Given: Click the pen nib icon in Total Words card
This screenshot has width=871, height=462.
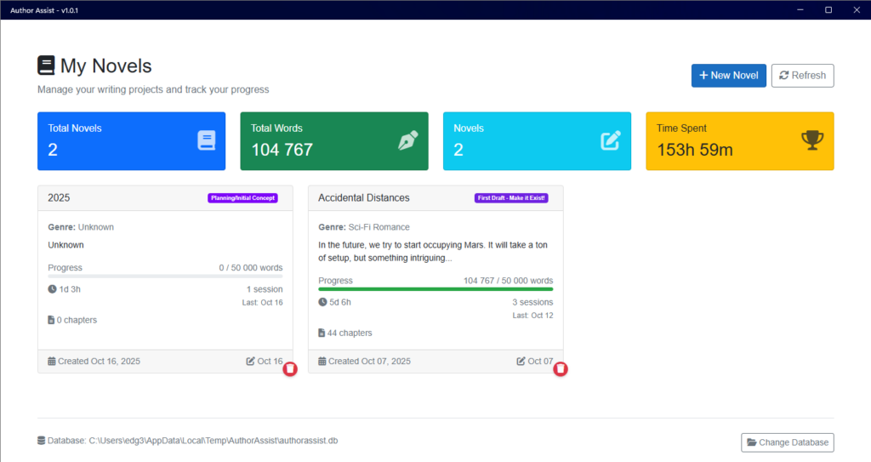Looking at the screenshot, I should click(408, 140).
